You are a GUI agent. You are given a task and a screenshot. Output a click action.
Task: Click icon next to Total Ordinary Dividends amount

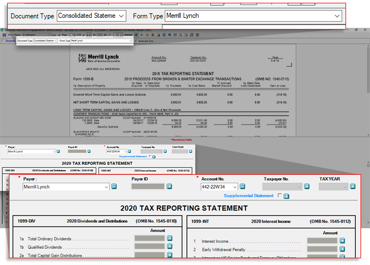[170, 239]
